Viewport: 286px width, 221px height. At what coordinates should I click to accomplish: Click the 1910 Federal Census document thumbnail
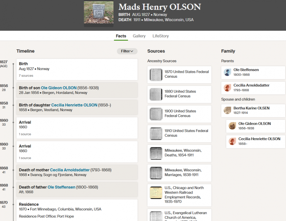click(x=156, y=134)
